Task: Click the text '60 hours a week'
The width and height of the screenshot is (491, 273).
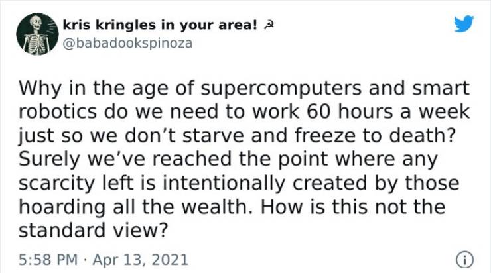Action: coord(388,111)
